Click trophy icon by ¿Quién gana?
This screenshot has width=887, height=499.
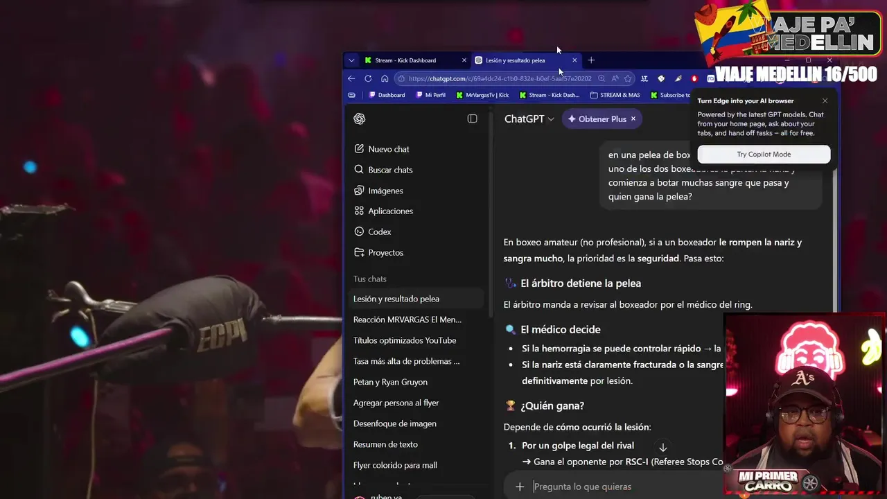510,405
